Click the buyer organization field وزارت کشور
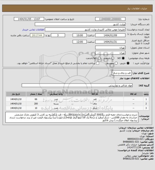Image resolution: width=155 pixels, height=170 pixels. [x=80, y=24]
